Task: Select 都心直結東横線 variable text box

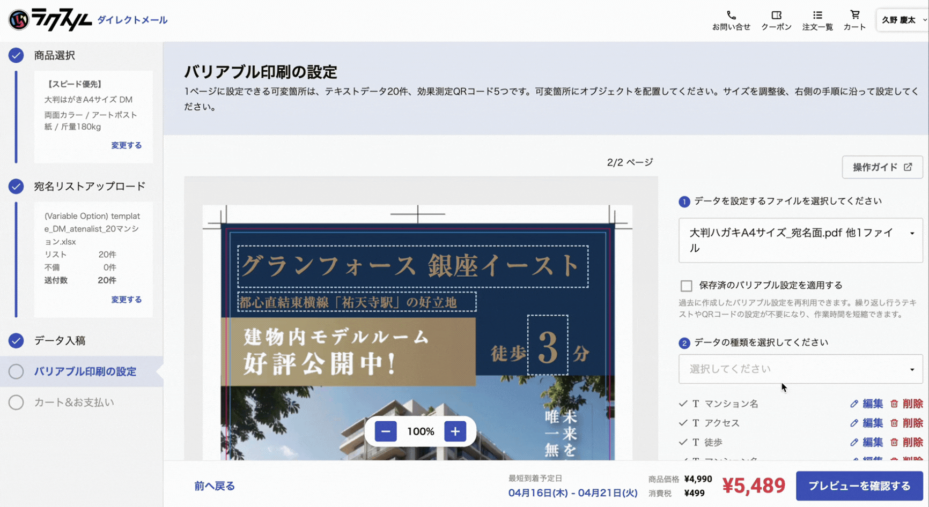Action: (x=357, y=302)
